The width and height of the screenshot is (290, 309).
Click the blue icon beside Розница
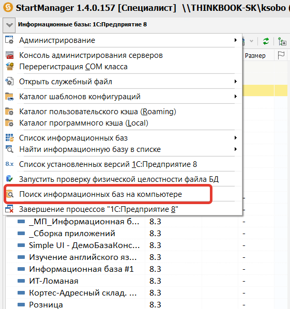pos(21,304)
